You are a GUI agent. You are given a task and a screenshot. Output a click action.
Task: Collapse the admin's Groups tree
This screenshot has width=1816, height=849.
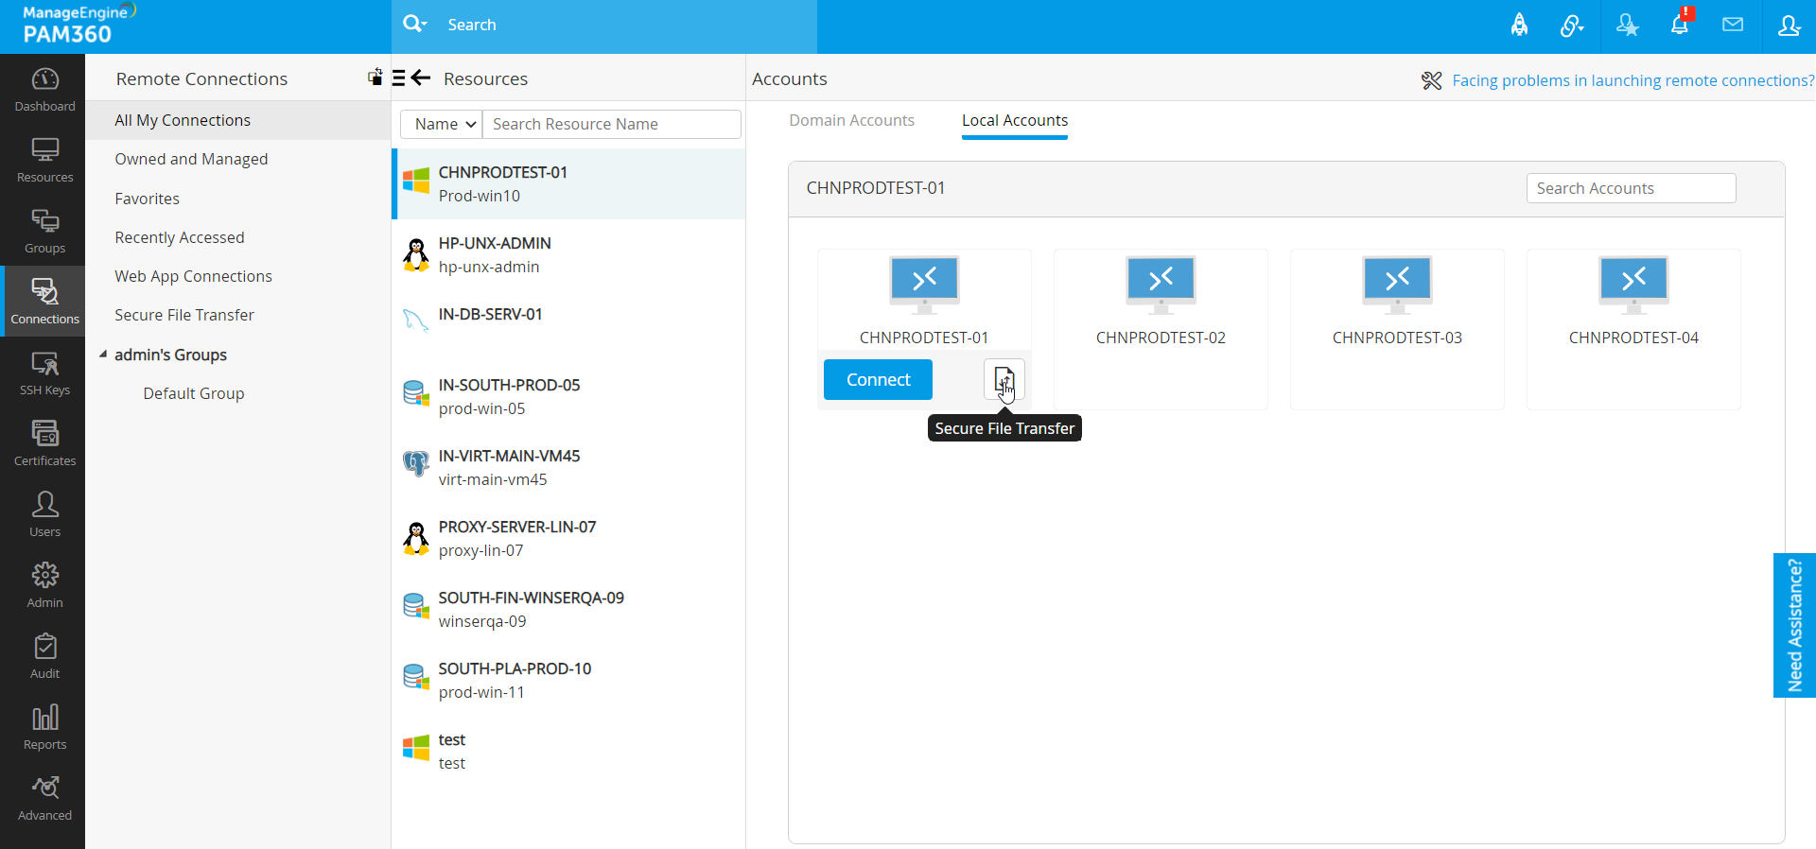point(103,355)
